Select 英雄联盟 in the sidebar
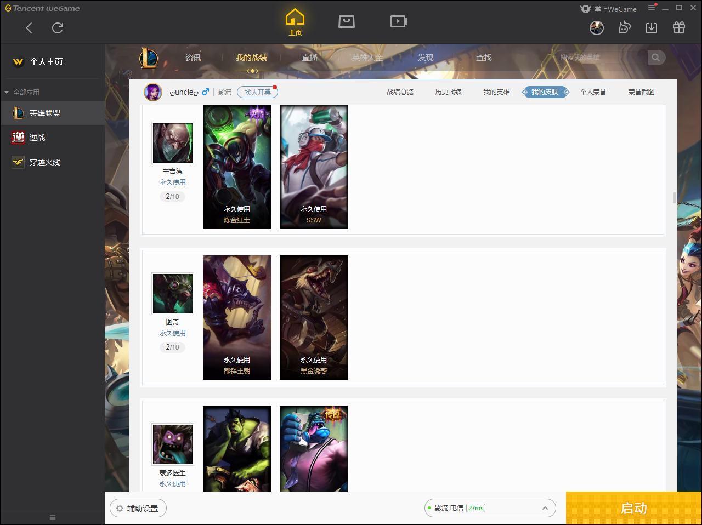 pos(53,113)
